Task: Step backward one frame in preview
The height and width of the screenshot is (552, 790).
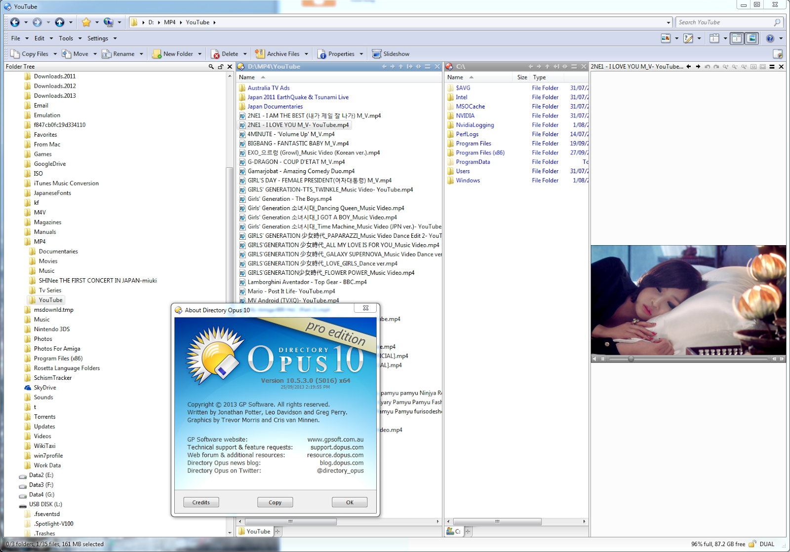Action: point(774,359)
